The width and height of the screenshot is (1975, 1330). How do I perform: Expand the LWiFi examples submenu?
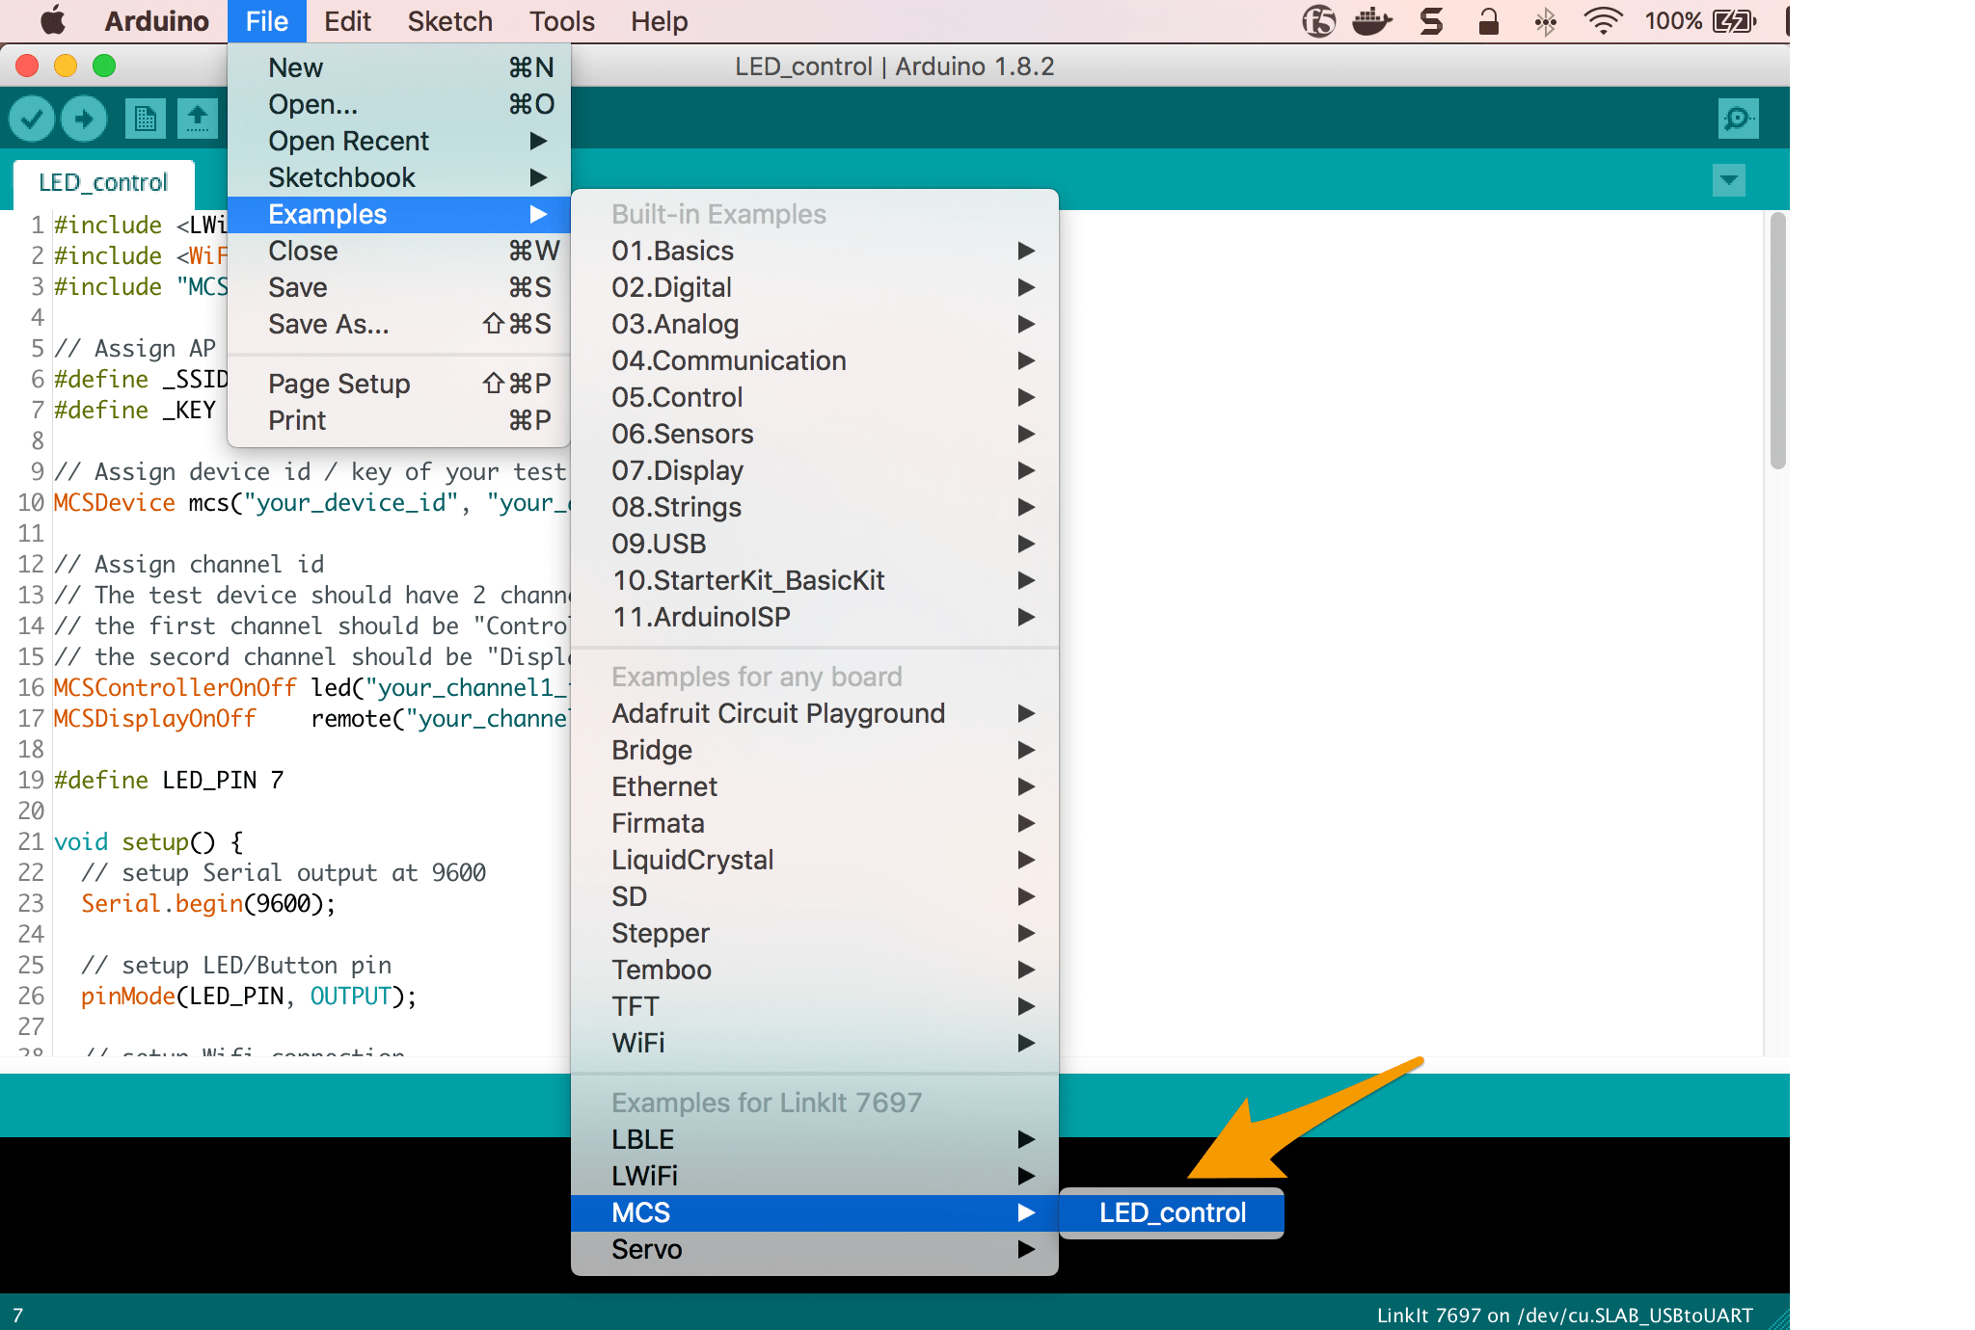coord(817,1176)
